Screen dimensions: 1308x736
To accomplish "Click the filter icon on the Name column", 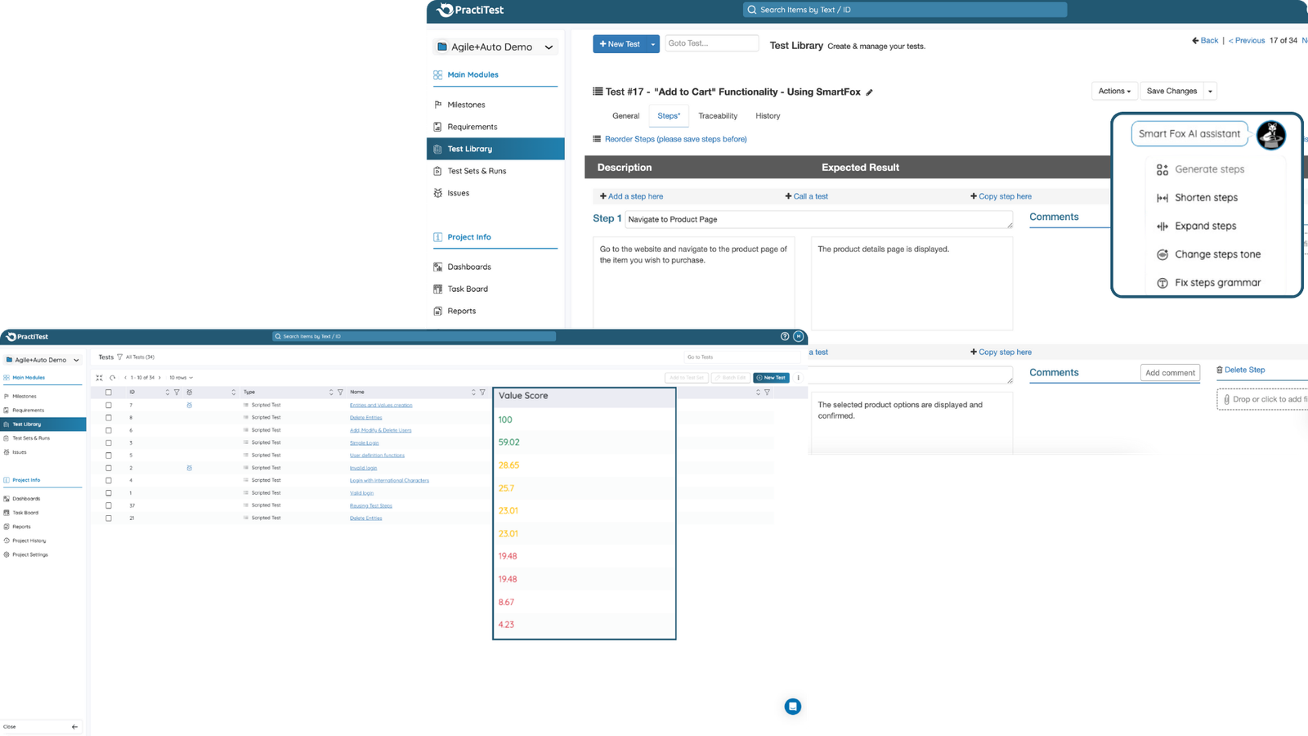I will [x=482, y=393].
